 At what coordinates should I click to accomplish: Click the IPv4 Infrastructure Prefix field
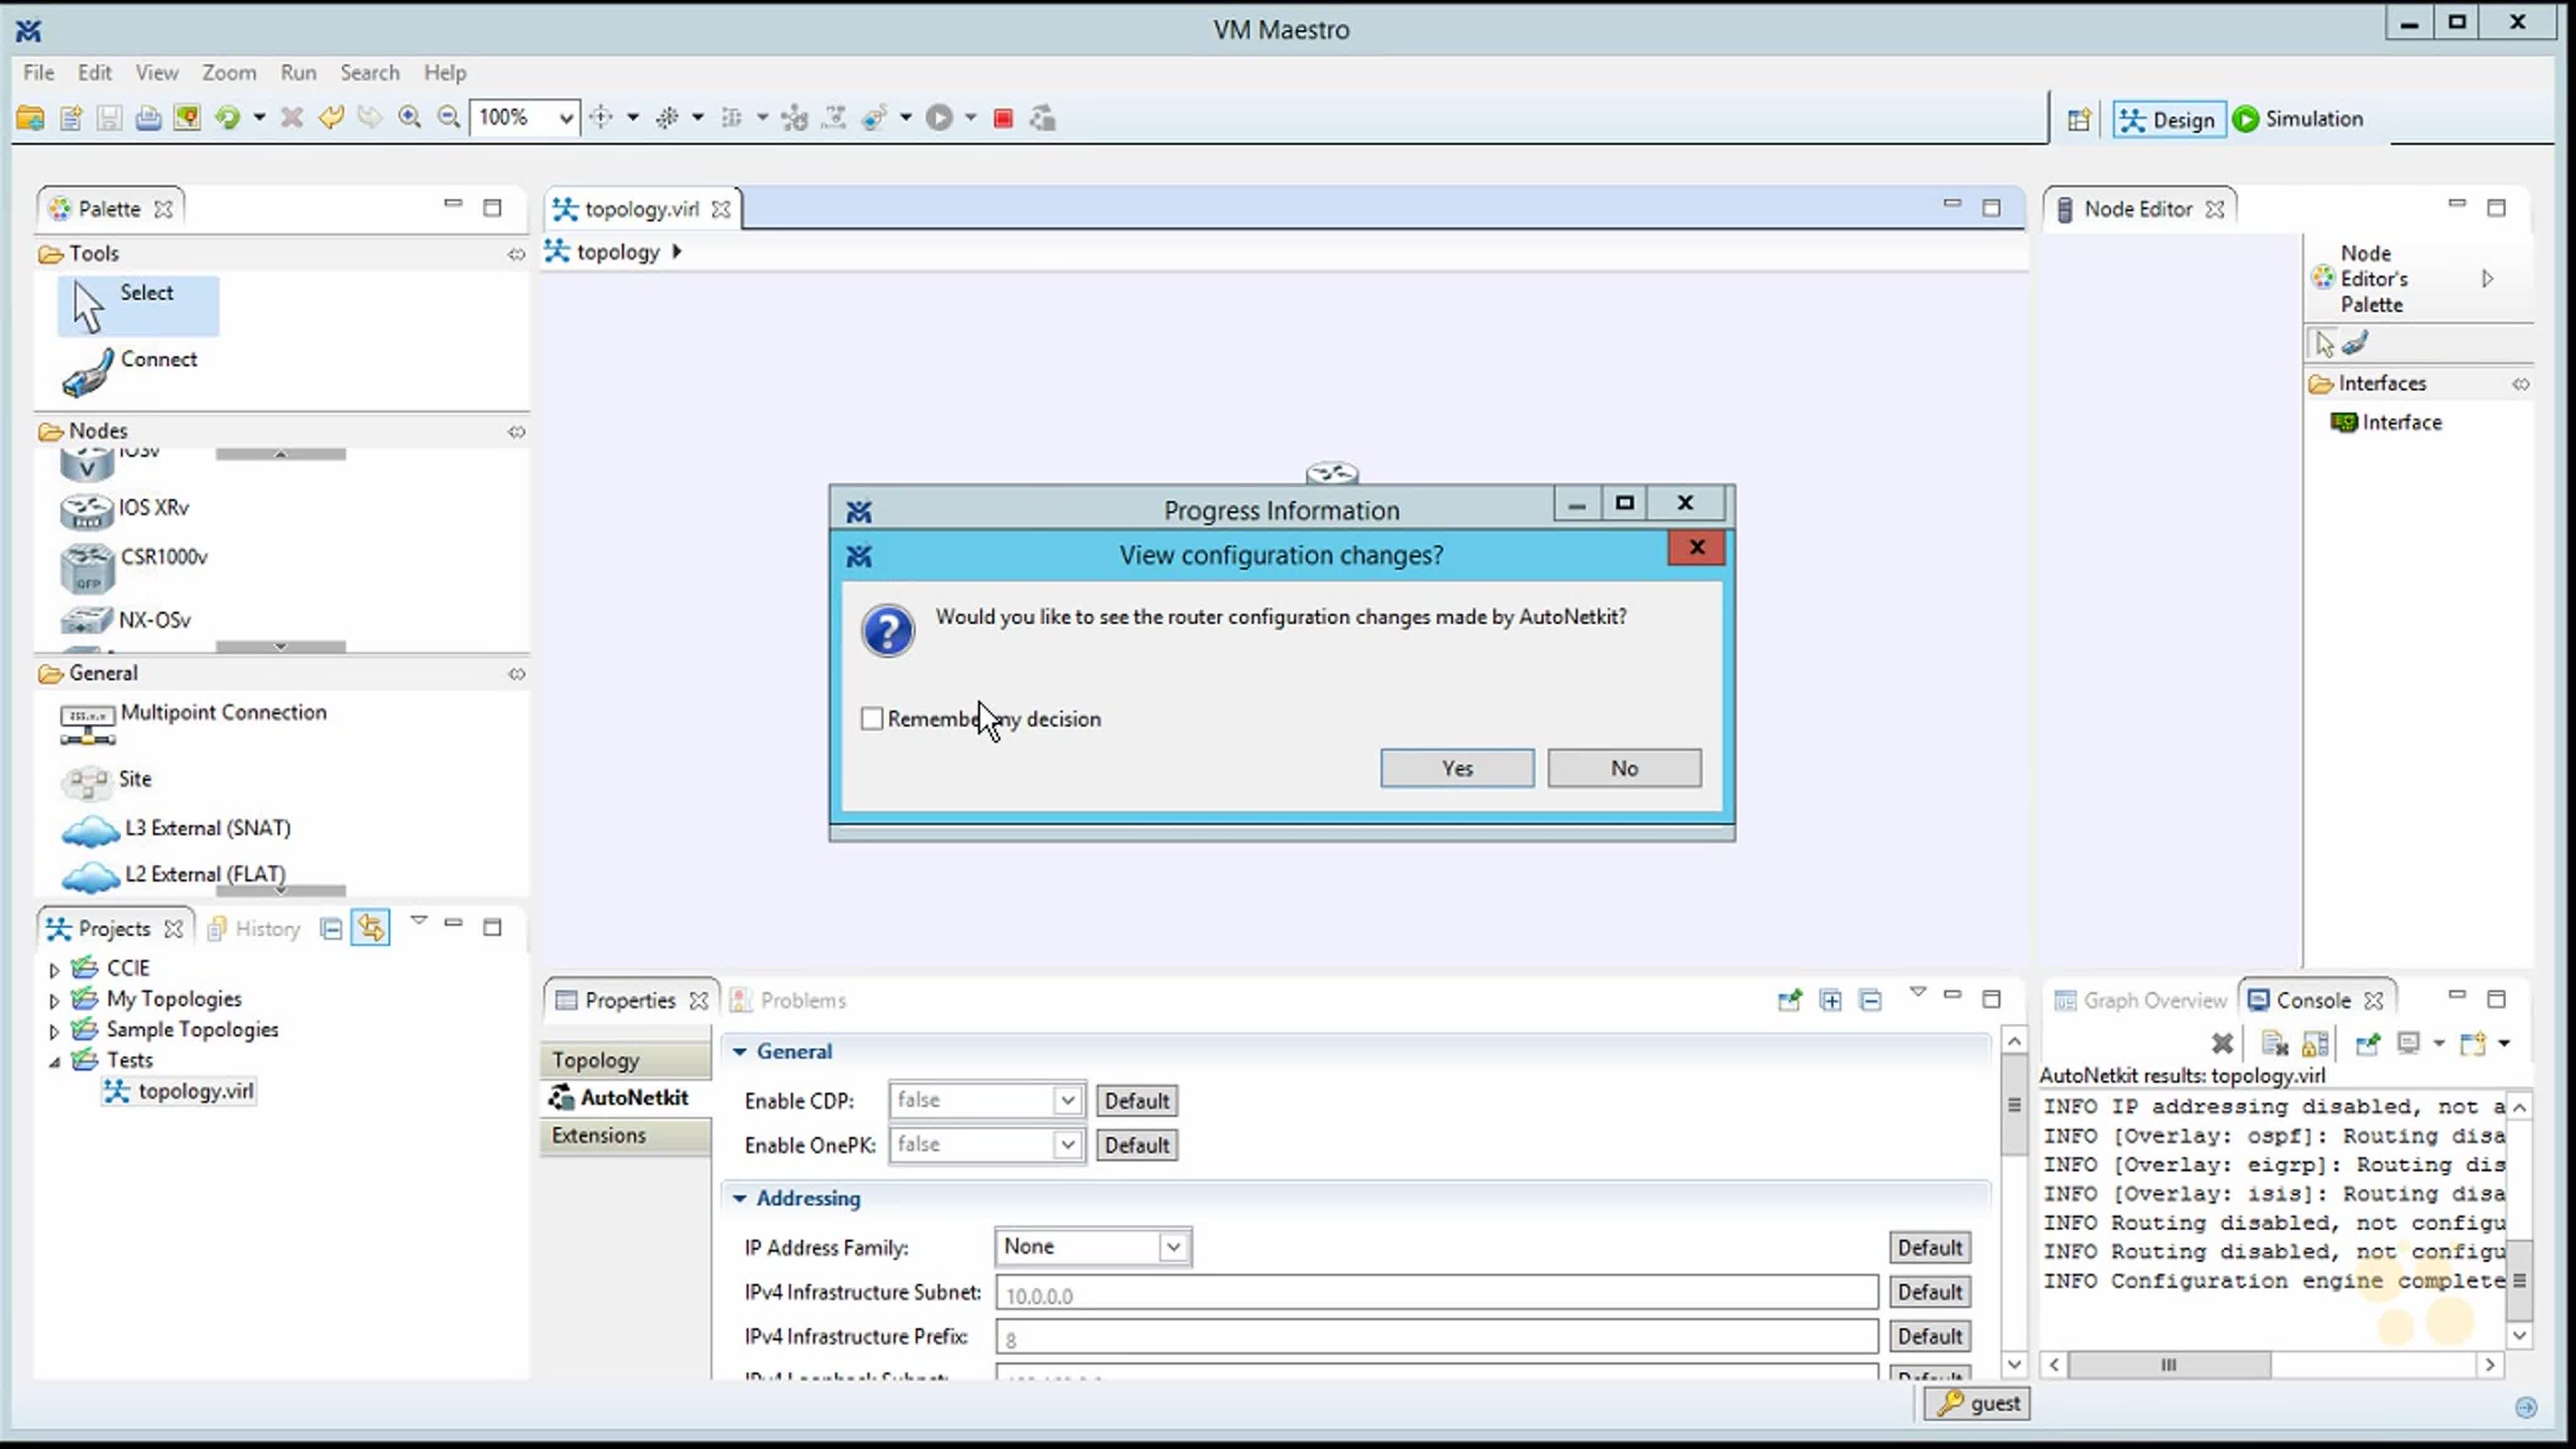(x=1436, y=1338)
